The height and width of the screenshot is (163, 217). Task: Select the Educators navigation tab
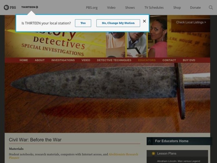(147, 60)
